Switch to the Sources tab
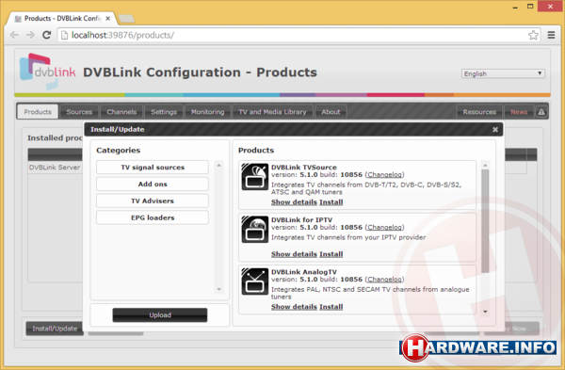The height and width of the screenshot is (370, 565). point(79,112)
